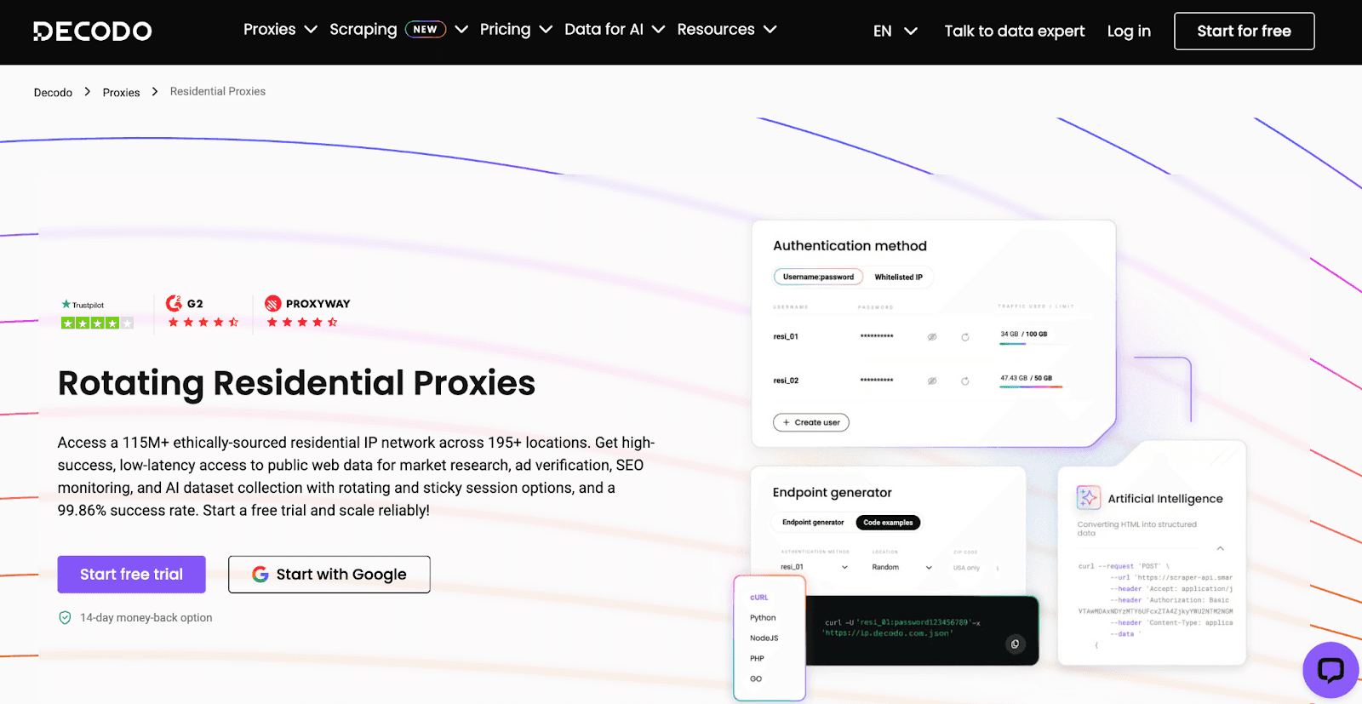Click the 14-day money-back option text

pyautogui.click(x=146, y=618)
